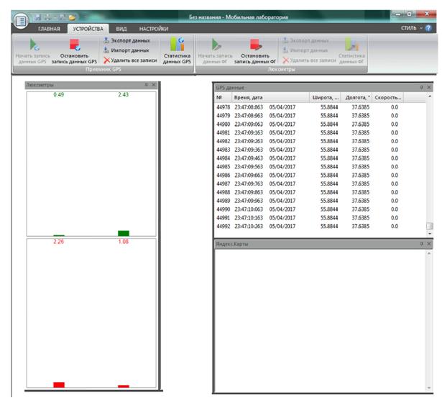This screenshot has width=442, height=403.
Task: Toggle pin on Яндекс.Карты panel
Action: pyautogui.click(x=421, y=245)
